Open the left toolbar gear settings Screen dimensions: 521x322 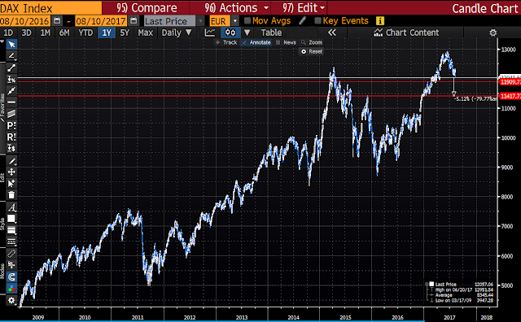coord(11,300)
